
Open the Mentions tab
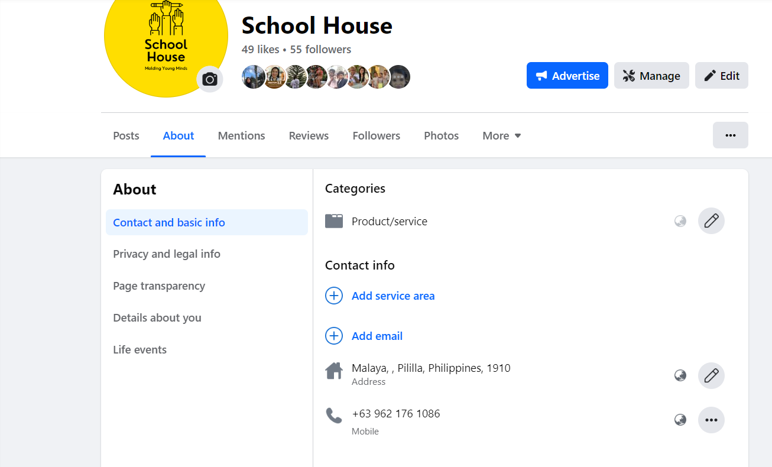tap(241, 136)
